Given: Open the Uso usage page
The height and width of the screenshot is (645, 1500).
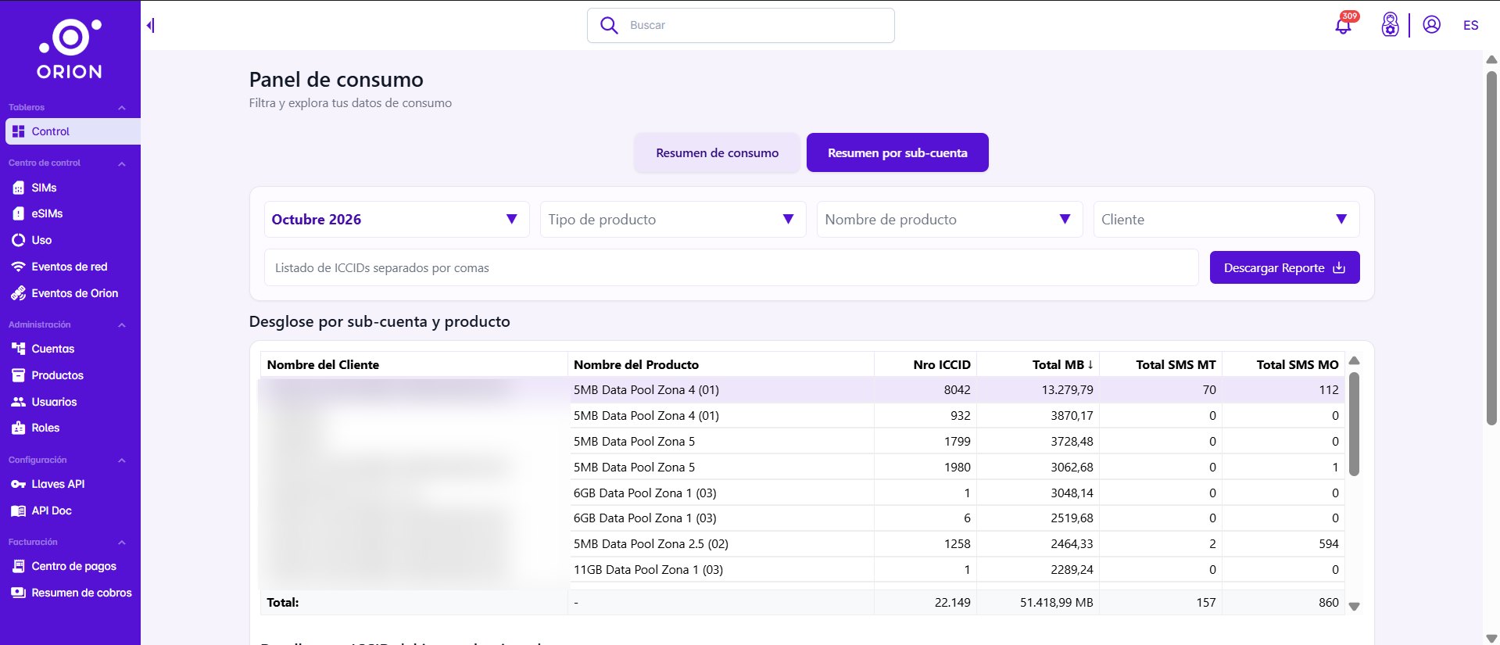Looking at the screenshot, I should click(41, 240).
